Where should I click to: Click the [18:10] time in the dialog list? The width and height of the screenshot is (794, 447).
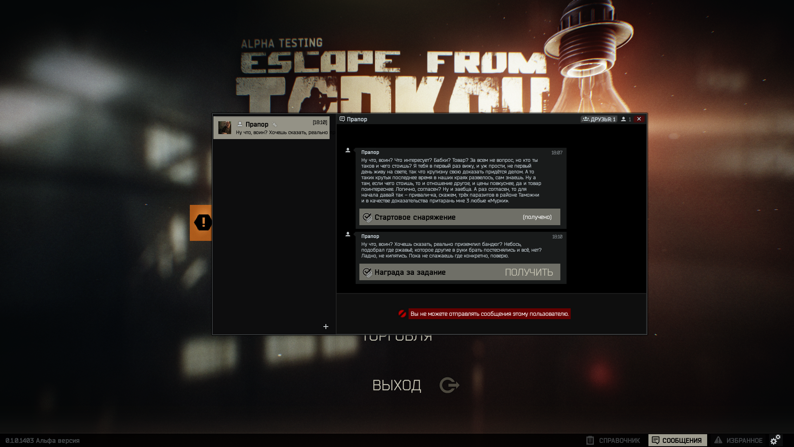pyautogui.click(x=320, y=123)
